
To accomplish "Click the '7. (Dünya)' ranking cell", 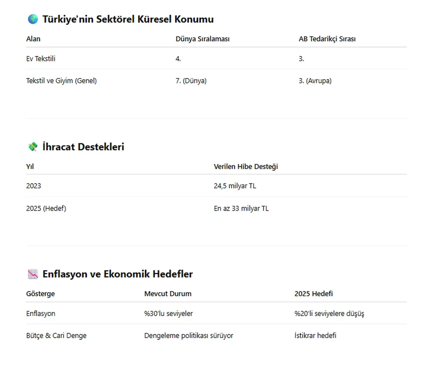I will click(191, 81).
